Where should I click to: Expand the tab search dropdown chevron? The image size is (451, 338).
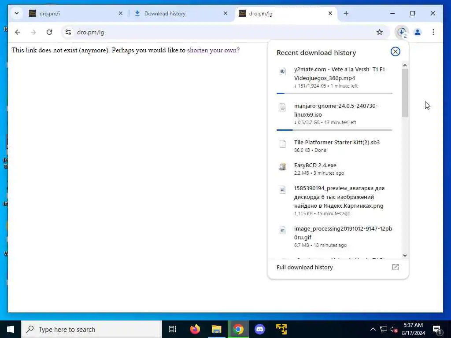17,14
